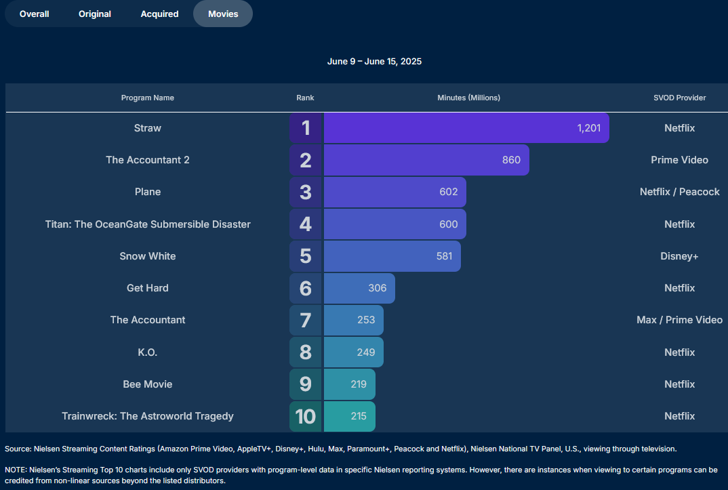Click The Accountant 2 bar showing 860
Screen dimensions: 728x490
tap(426, 160)
